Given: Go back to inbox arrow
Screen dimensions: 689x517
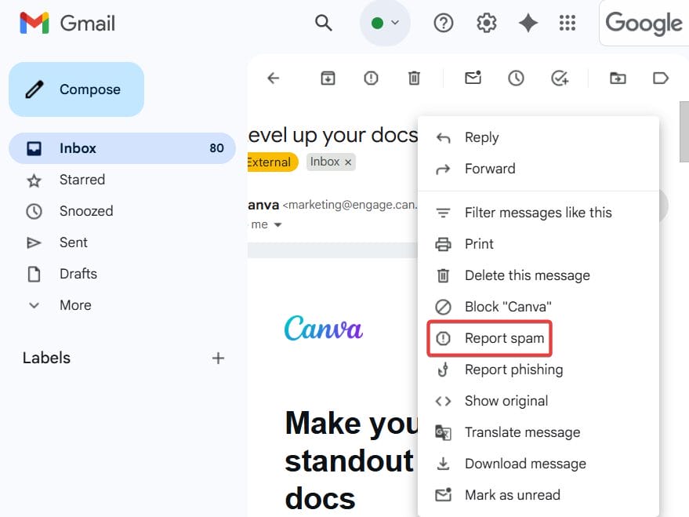Looking at the screenshot, I should click(274, 78).
